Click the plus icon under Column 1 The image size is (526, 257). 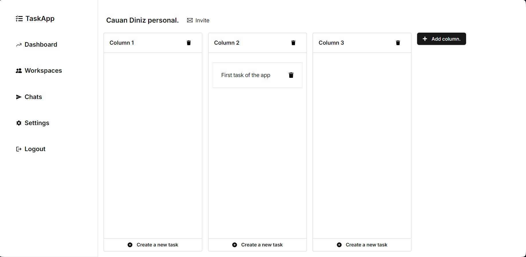click(x=130, y=245)
